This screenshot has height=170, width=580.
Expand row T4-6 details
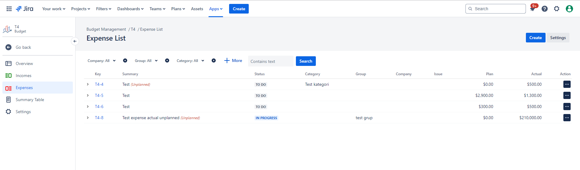pyautogui.click(x=88, y=107)
